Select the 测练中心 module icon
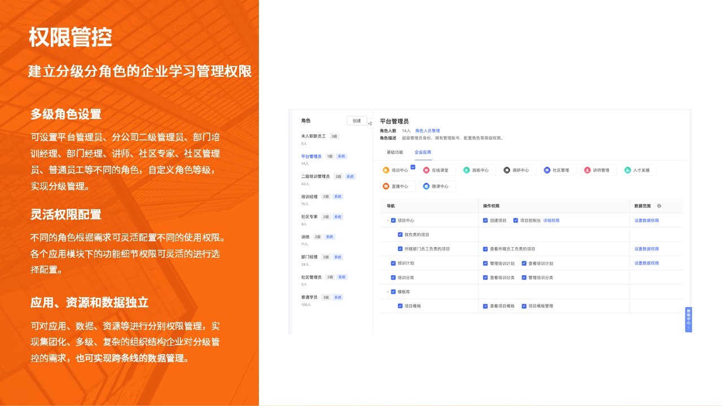 pyautogui.click(x=466, y=169)
